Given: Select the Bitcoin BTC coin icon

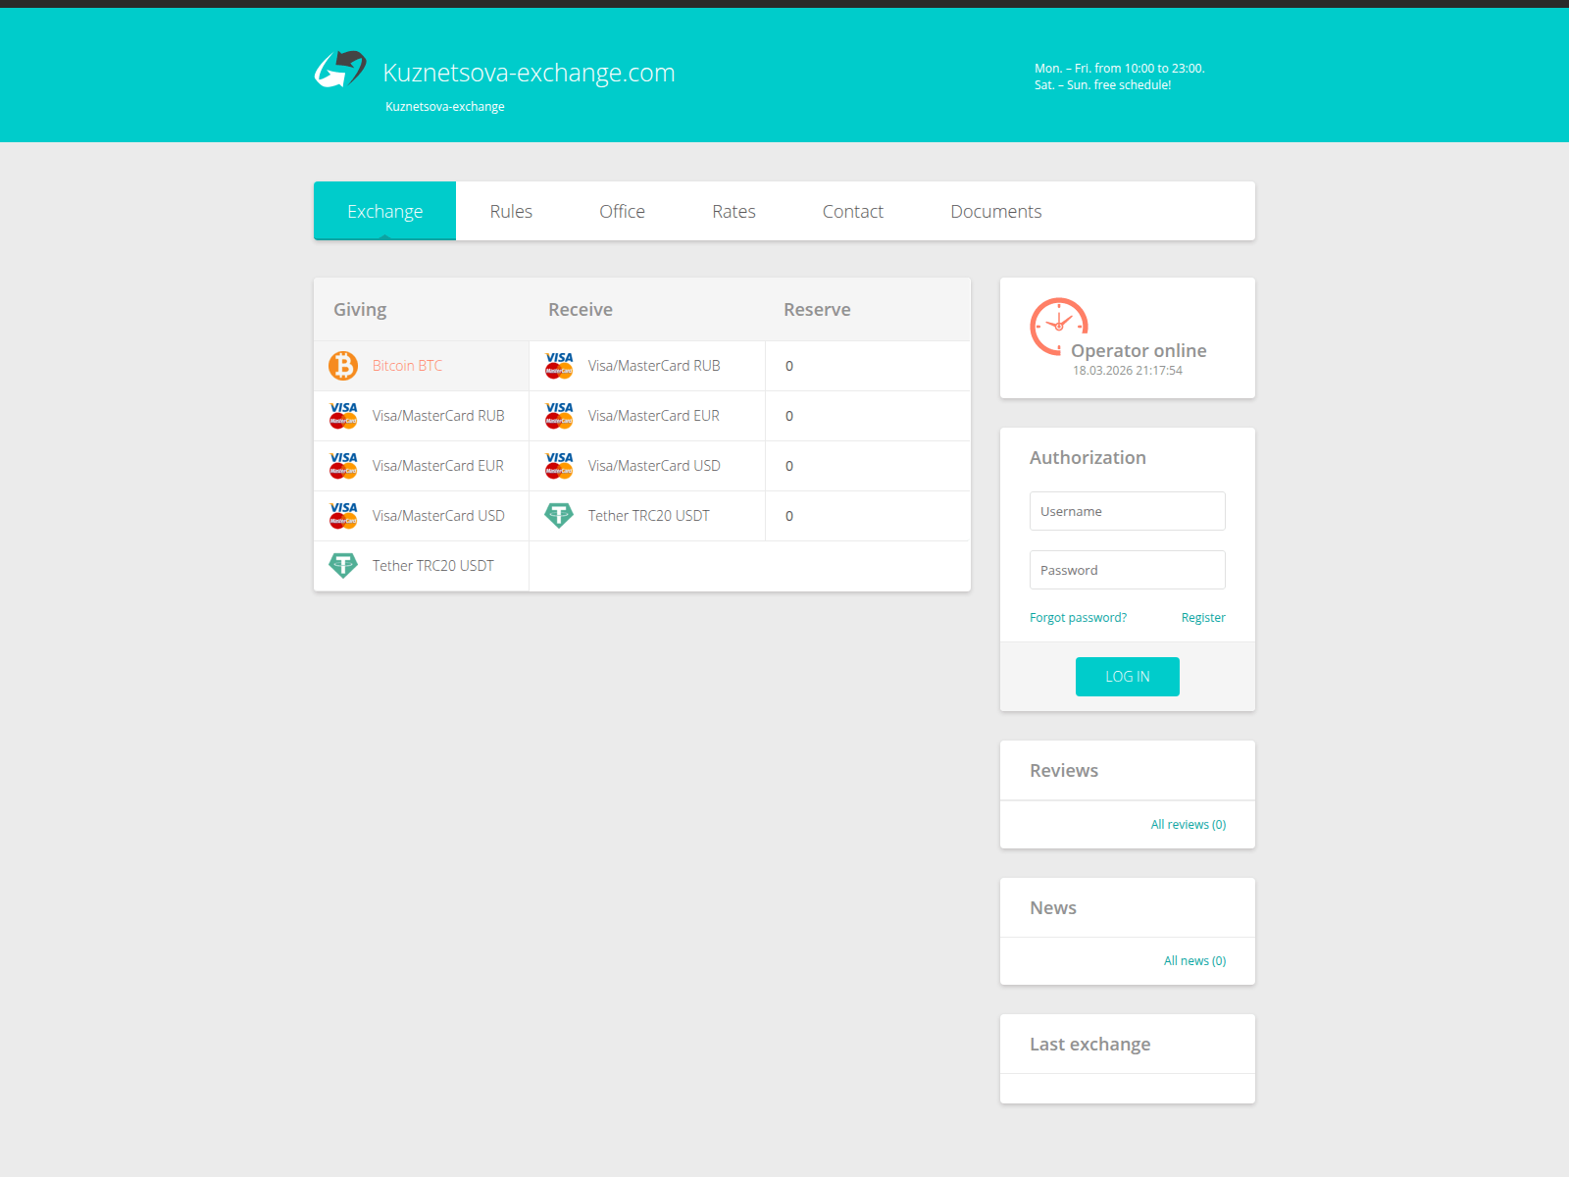Looking at the screenshot, I should pos(343,366).
